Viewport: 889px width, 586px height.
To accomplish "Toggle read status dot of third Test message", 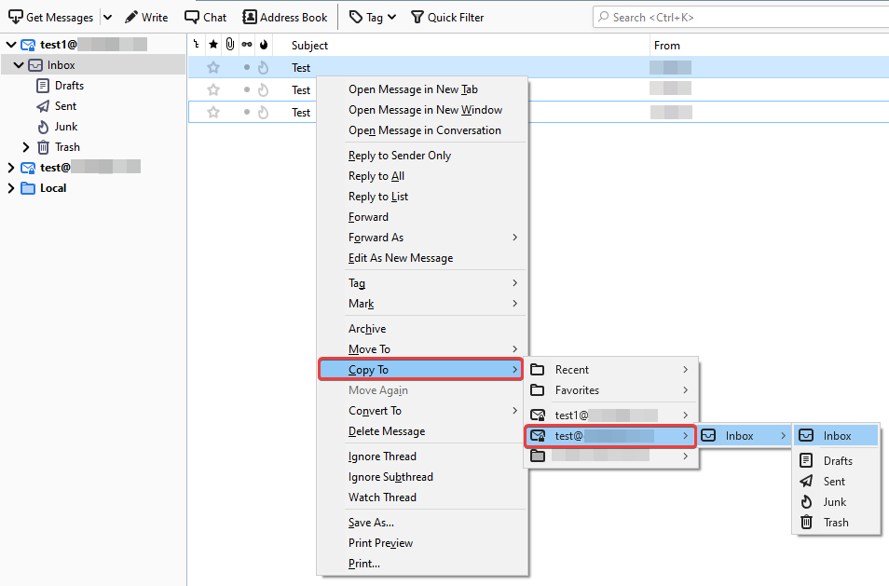I will pyautogui.click(x=247, y=113).
